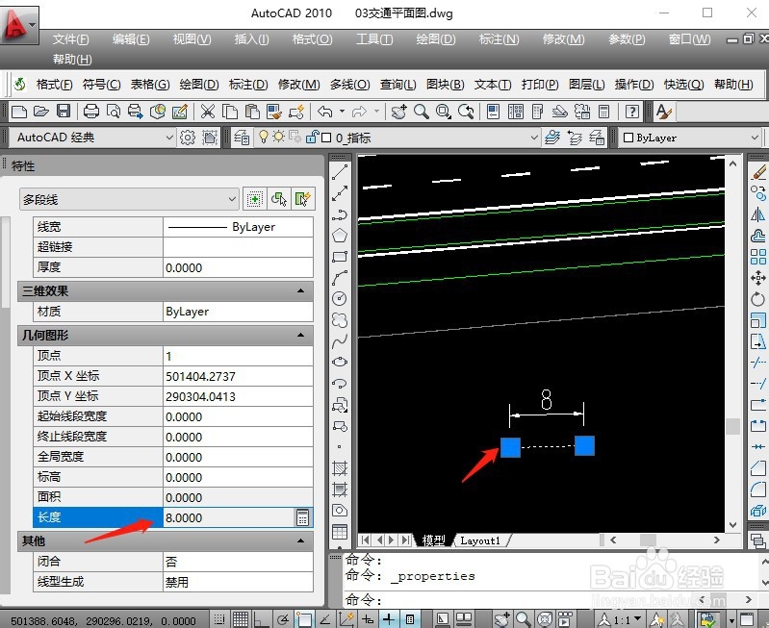Open the 文件(F) menu
769x628 pixels.
pos(70,39)
